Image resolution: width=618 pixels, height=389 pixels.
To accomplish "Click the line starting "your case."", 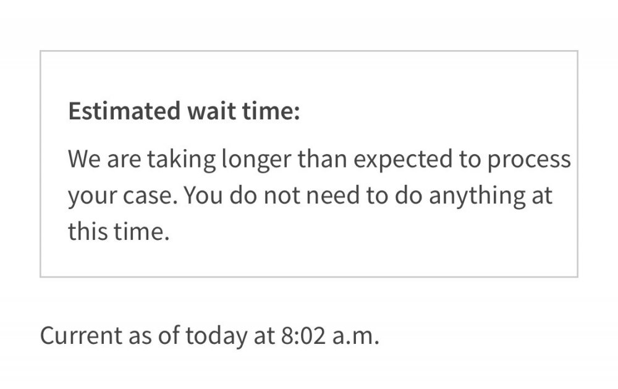I will point(310,195).
